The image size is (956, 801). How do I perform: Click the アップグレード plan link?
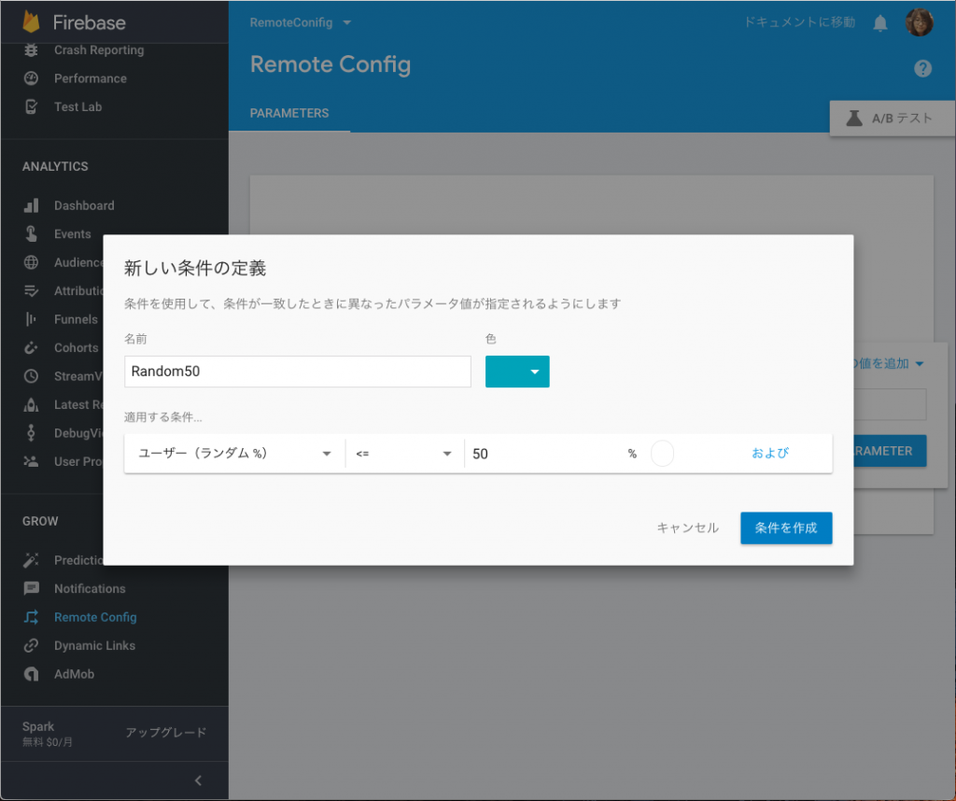point(166,732)
